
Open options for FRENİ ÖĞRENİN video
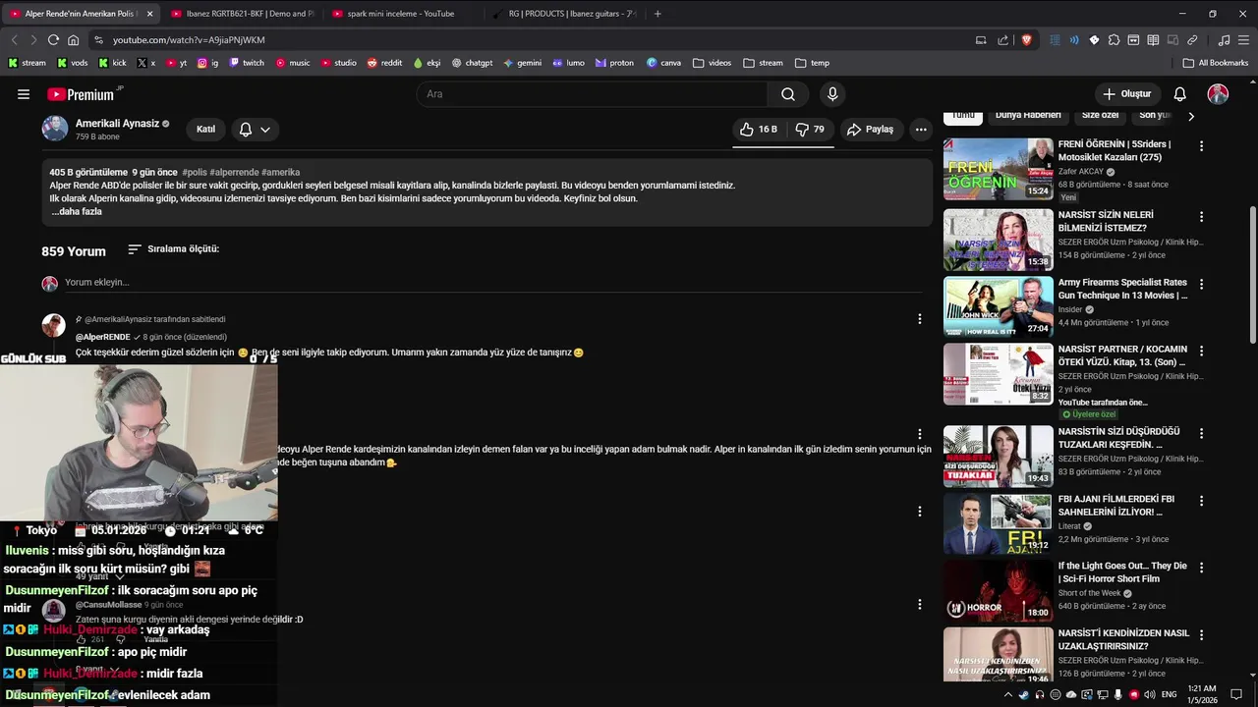(1201, 146)
